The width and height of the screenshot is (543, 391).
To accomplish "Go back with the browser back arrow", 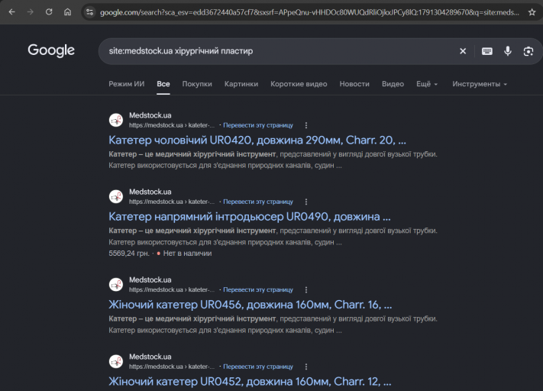I will point(11,12).
